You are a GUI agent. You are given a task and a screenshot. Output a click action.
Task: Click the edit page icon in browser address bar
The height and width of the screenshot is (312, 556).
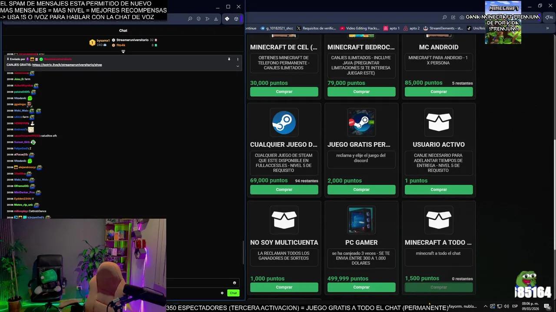[453, 17]
